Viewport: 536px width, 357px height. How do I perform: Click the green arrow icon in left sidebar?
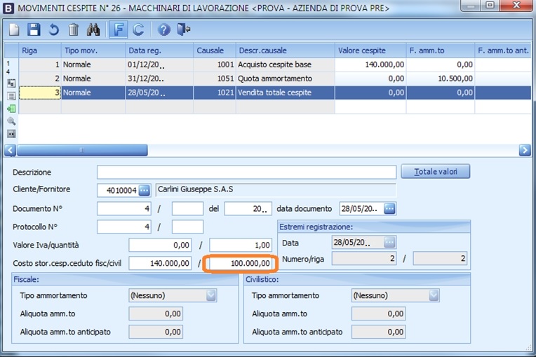[x=11, y=109]
